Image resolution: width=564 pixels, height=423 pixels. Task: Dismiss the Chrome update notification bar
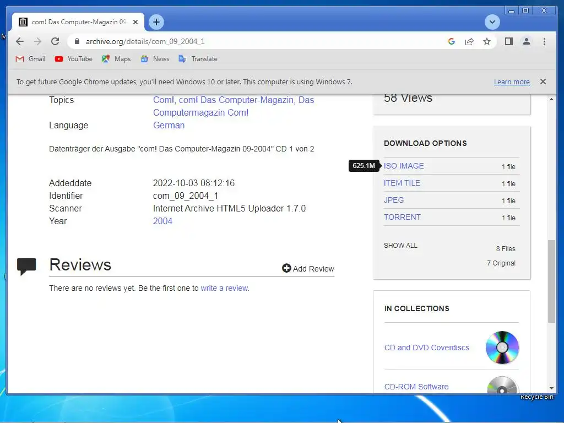[x=543, y=82]
